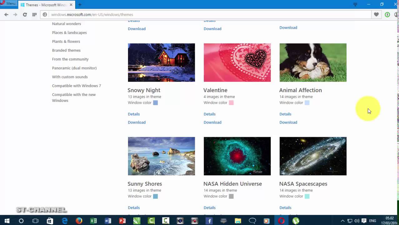Viewport: 399px width, 225px height.
Task: Open Branded themes category
Action: point(66,50)
